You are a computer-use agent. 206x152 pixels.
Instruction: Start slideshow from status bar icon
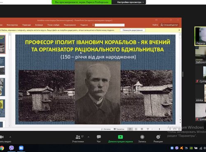click(148, 129)
